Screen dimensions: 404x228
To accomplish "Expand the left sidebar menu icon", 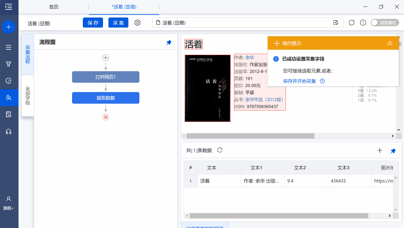I will [9, 7].
